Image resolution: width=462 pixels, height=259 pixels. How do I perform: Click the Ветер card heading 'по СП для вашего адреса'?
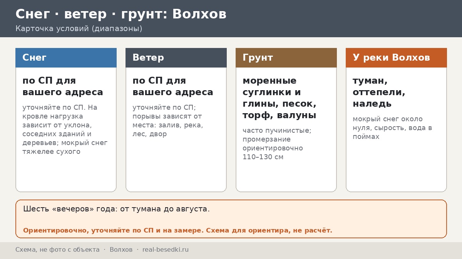pyautogui.click(x=173, y=87)
